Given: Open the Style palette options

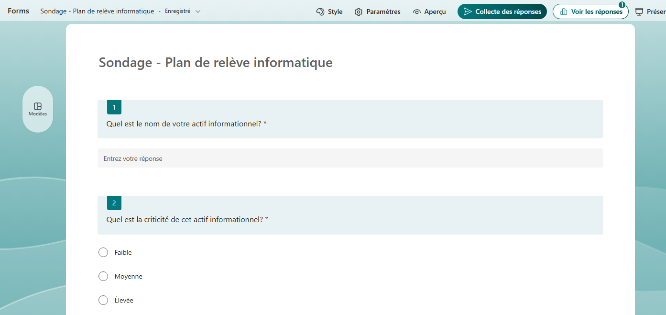Looking at the screenshot, I should point(329,11).
